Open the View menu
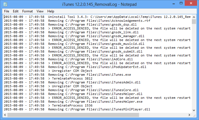Viewport: 199px width, 120px height. pyautogui.click(x=40, y=11)
